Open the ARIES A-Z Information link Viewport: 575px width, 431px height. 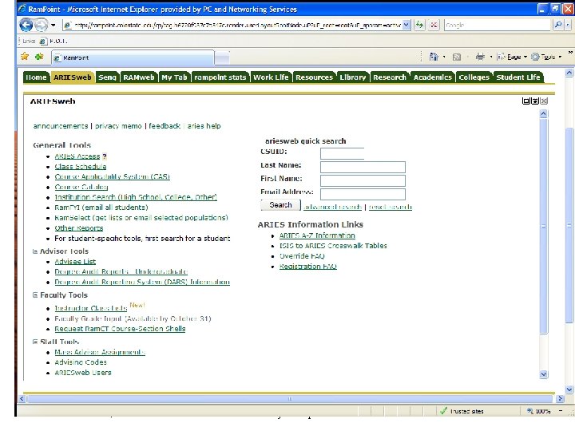317,235
